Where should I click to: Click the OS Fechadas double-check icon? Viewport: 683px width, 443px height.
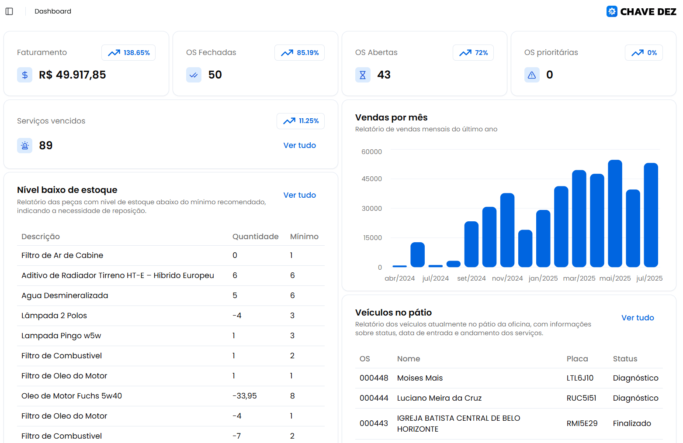(194, 75)
